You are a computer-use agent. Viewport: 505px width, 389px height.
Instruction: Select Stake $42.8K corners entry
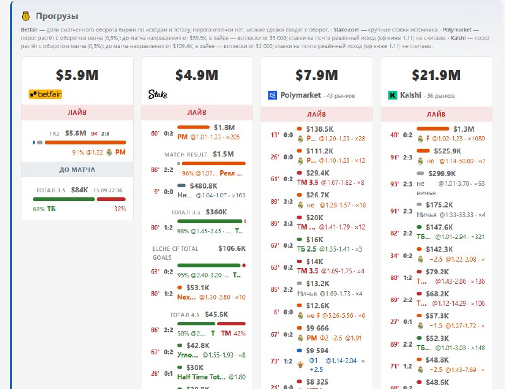(197, 350)
